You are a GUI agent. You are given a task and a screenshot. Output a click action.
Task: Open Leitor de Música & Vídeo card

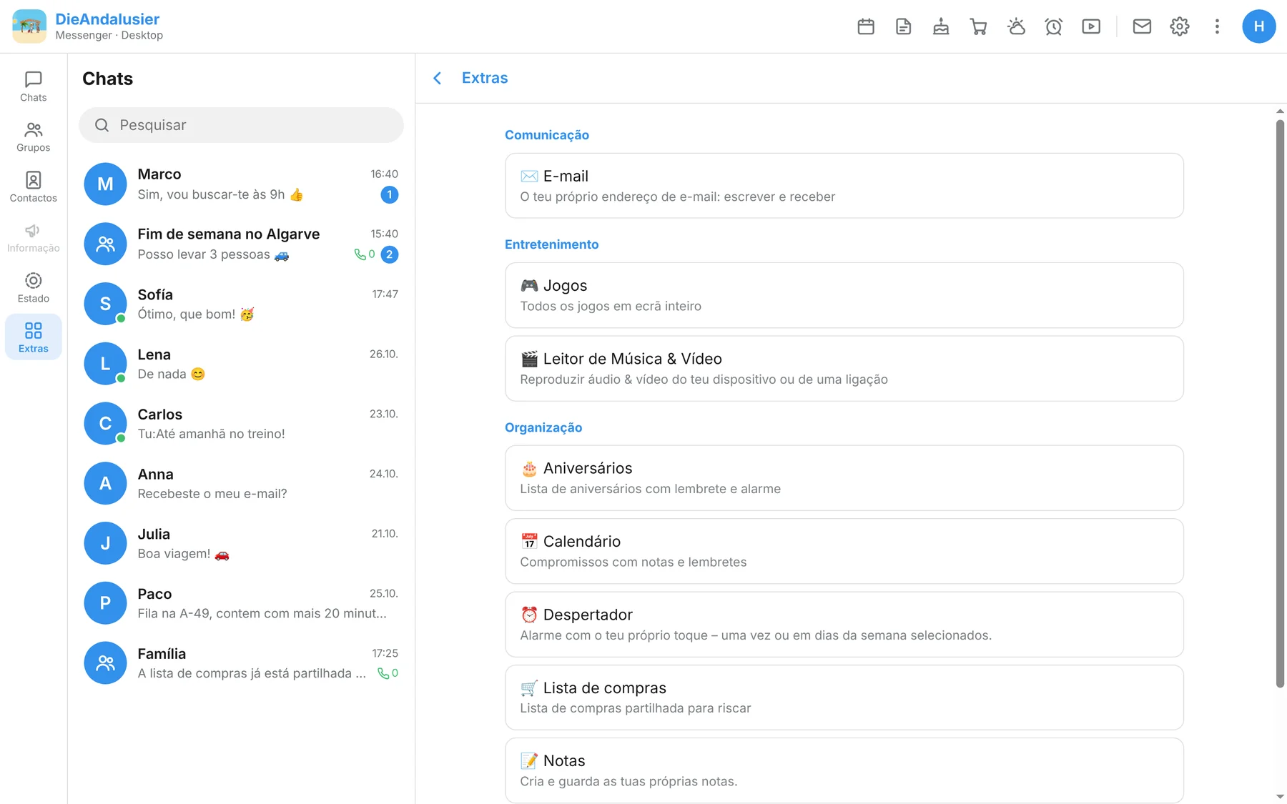[844, 369]
